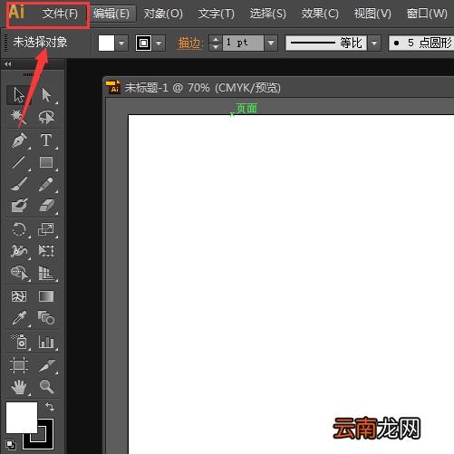Select the Symbol Sprayer tool
The image size is (454, 454).
[19, 342]
